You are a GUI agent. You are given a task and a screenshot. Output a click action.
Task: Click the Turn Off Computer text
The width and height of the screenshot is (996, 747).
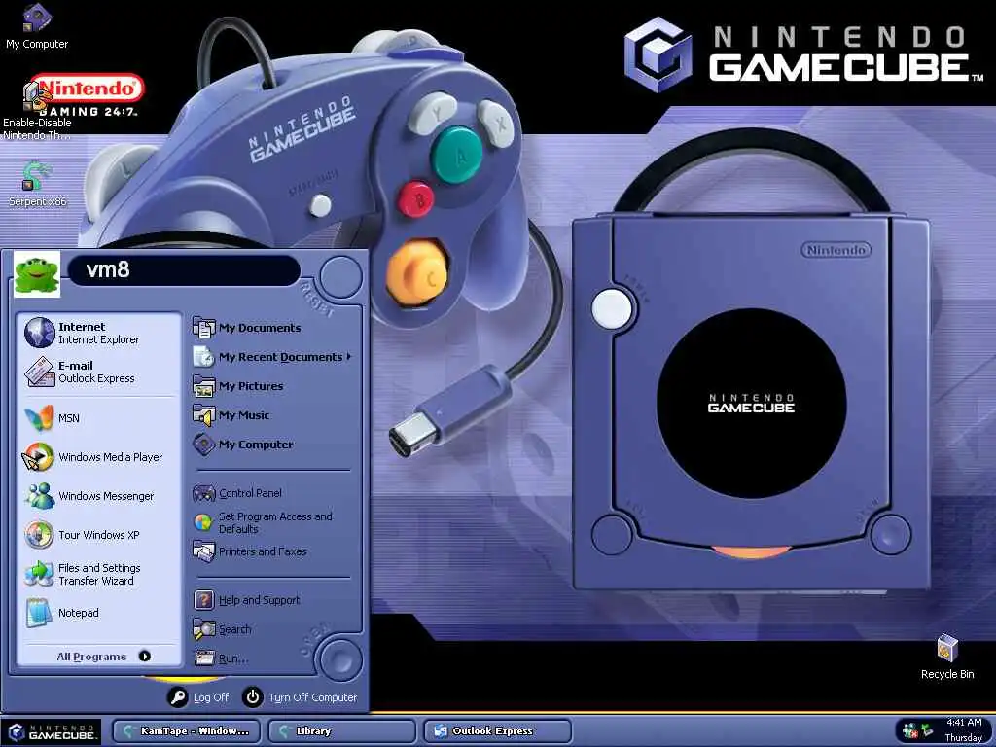click(x=313, y=697)
